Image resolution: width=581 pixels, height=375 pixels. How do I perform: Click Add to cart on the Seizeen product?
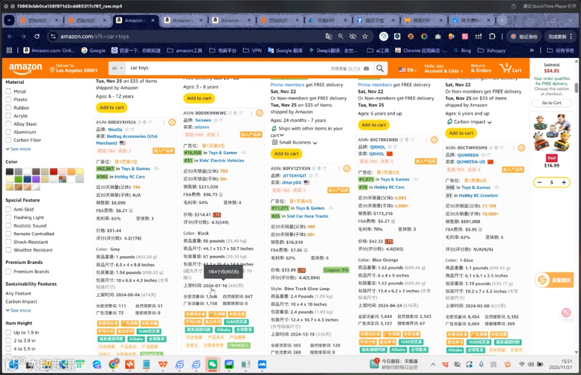pyautogui.click(x=199, y=98)
